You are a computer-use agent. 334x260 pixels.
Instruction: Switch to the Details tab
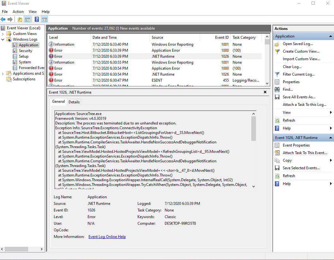click(74, 102)
